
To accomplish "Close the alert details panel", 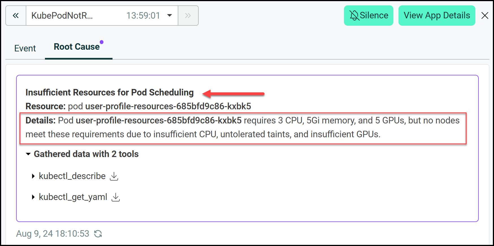I will click(x=485, y=16).
